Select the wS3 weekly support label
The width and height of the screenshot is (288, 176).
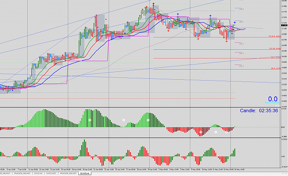click(x=241, y=66)
